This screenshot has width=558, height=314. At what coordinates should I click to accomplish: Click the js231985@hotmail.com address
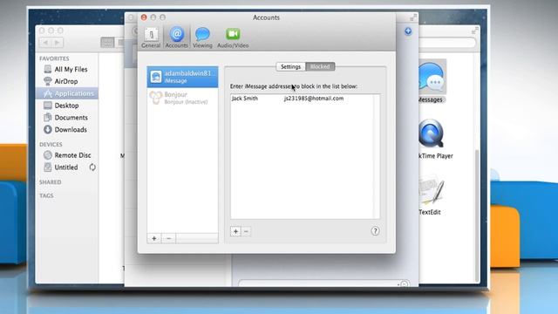click(314, 99)
